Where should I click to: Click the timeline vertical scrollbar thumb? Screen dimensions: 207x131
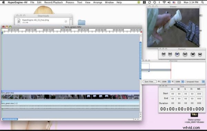point(140,60)
